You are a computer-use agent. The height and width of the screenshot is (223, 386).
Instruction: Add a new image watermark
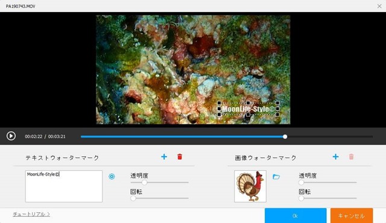335,157
